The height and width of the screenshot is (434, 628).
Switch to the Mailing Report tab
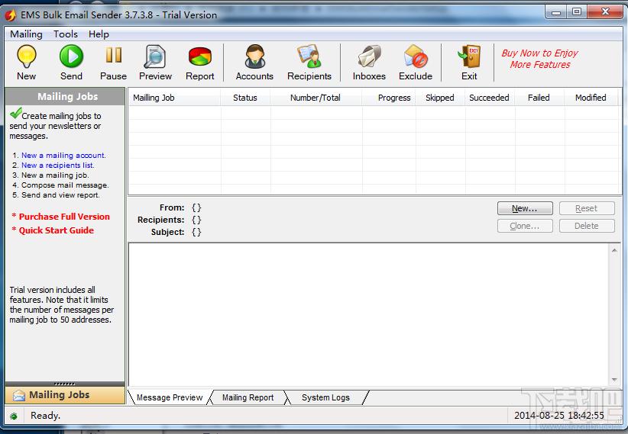[x=248, y=397]
